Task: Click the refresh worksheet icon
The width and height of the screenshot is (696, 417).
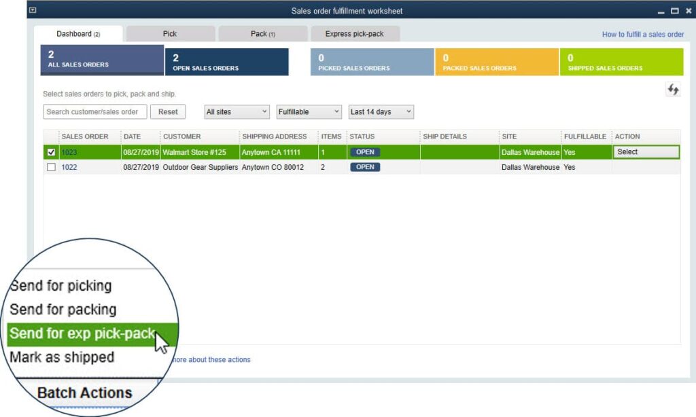Action: 673,90
